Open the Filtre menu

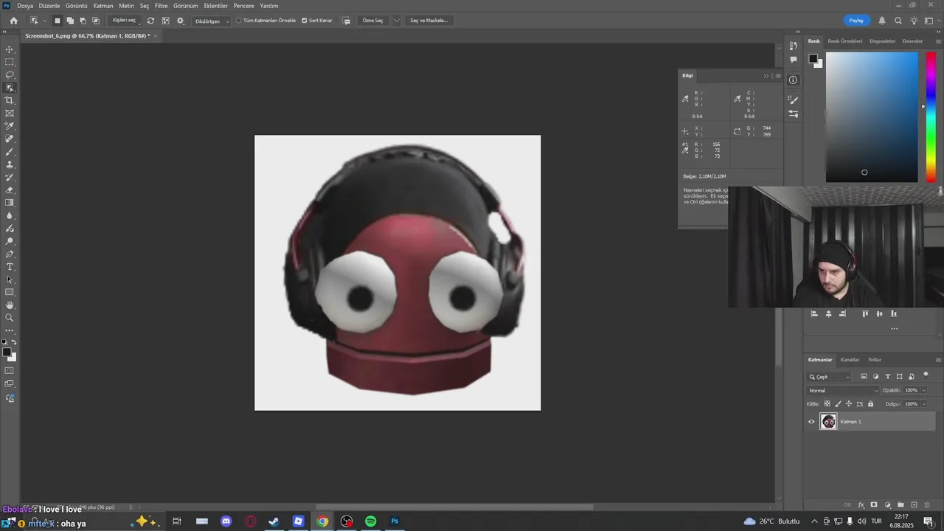tap(161, 5)
